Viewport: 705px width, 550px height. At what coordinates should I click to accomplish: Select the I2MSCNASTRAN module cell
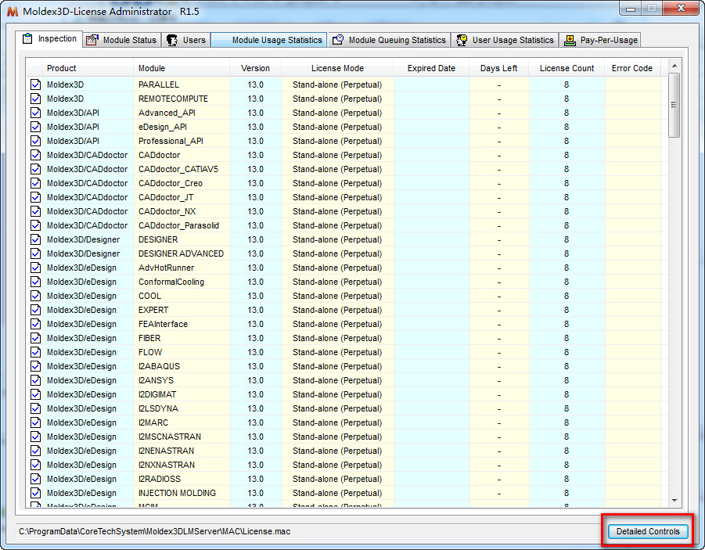(182, 437)
